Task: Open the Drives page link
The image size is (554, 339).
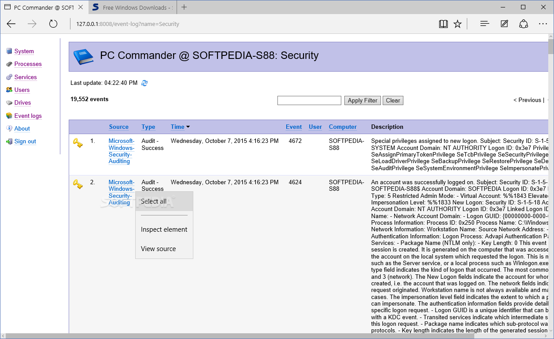Action: tap(22, 103)
